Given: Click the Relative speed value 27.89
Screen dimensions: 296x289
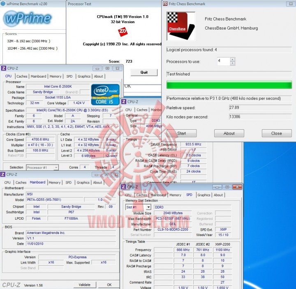Looking at the screenshot, I should click(260, 108).
